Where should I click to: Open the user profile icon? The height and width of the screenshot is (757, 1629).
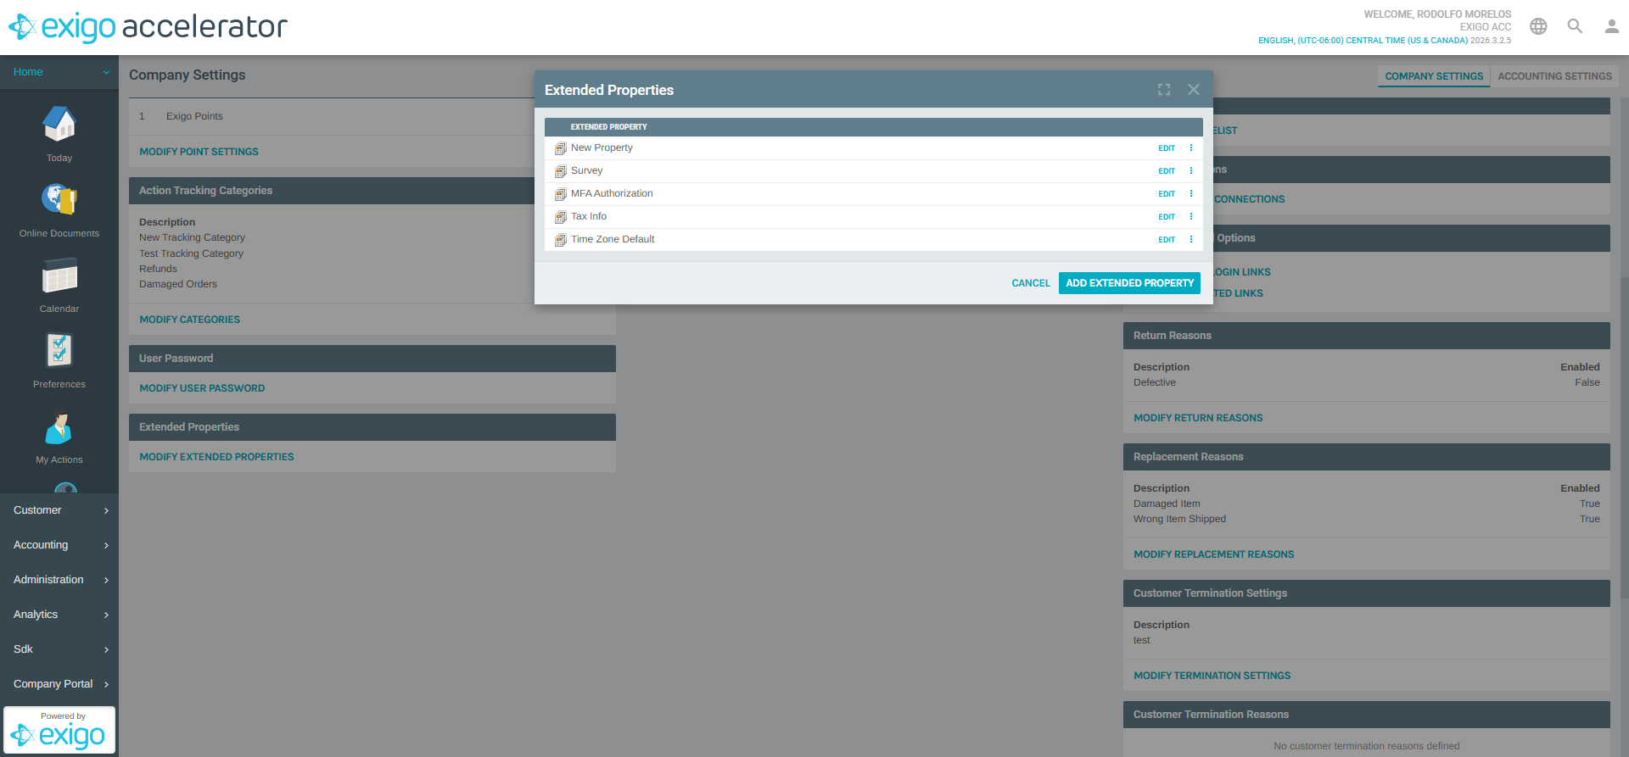pyautogui.click(x=1611, y=26)
